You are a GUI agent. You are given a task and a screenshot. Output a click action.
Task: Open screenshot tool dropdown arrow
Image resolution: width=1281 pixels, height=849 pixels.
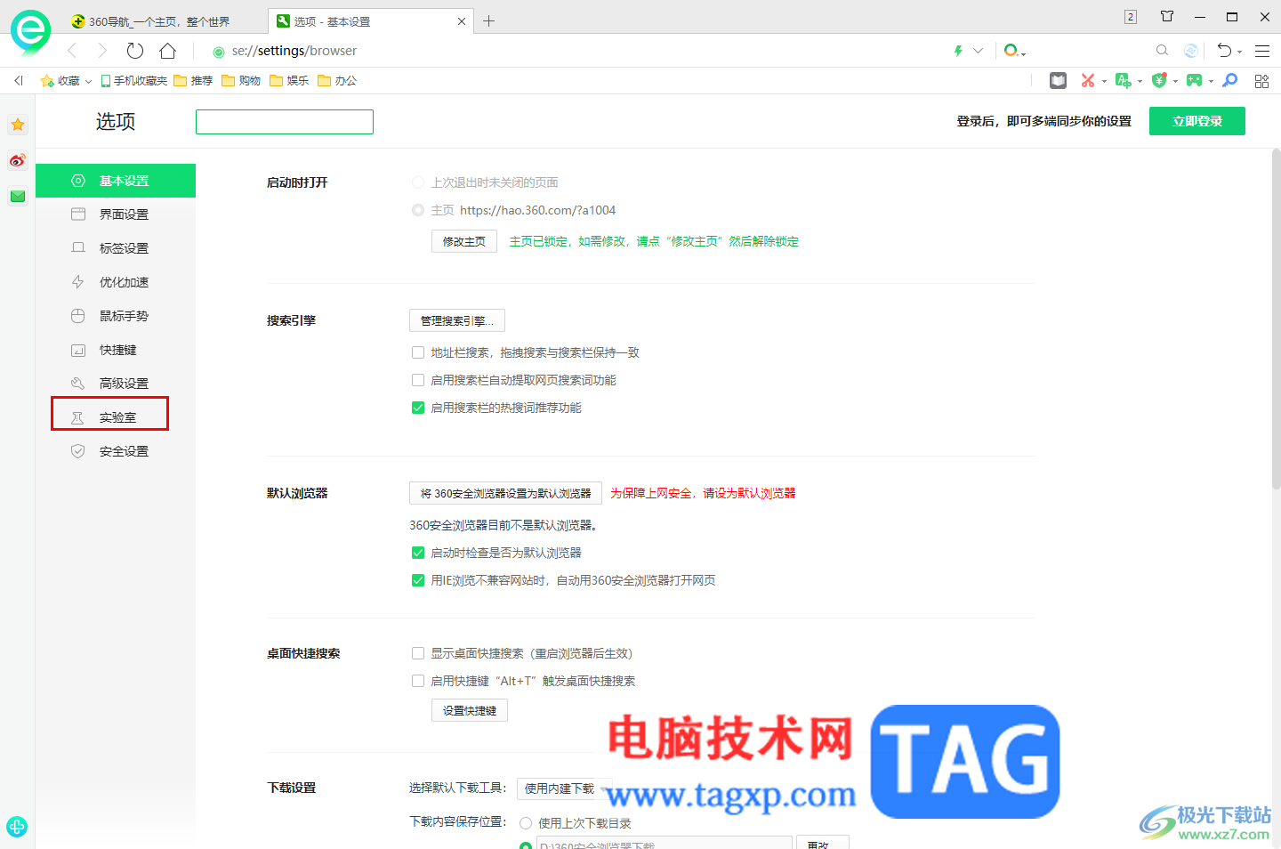click(x=1104, y=81)
